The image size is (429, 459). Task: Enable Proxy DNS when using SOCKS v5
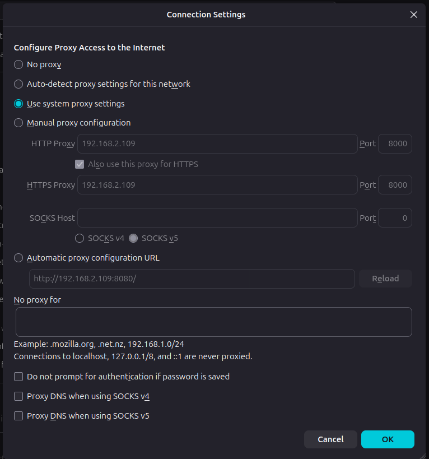tap(18, 416)
